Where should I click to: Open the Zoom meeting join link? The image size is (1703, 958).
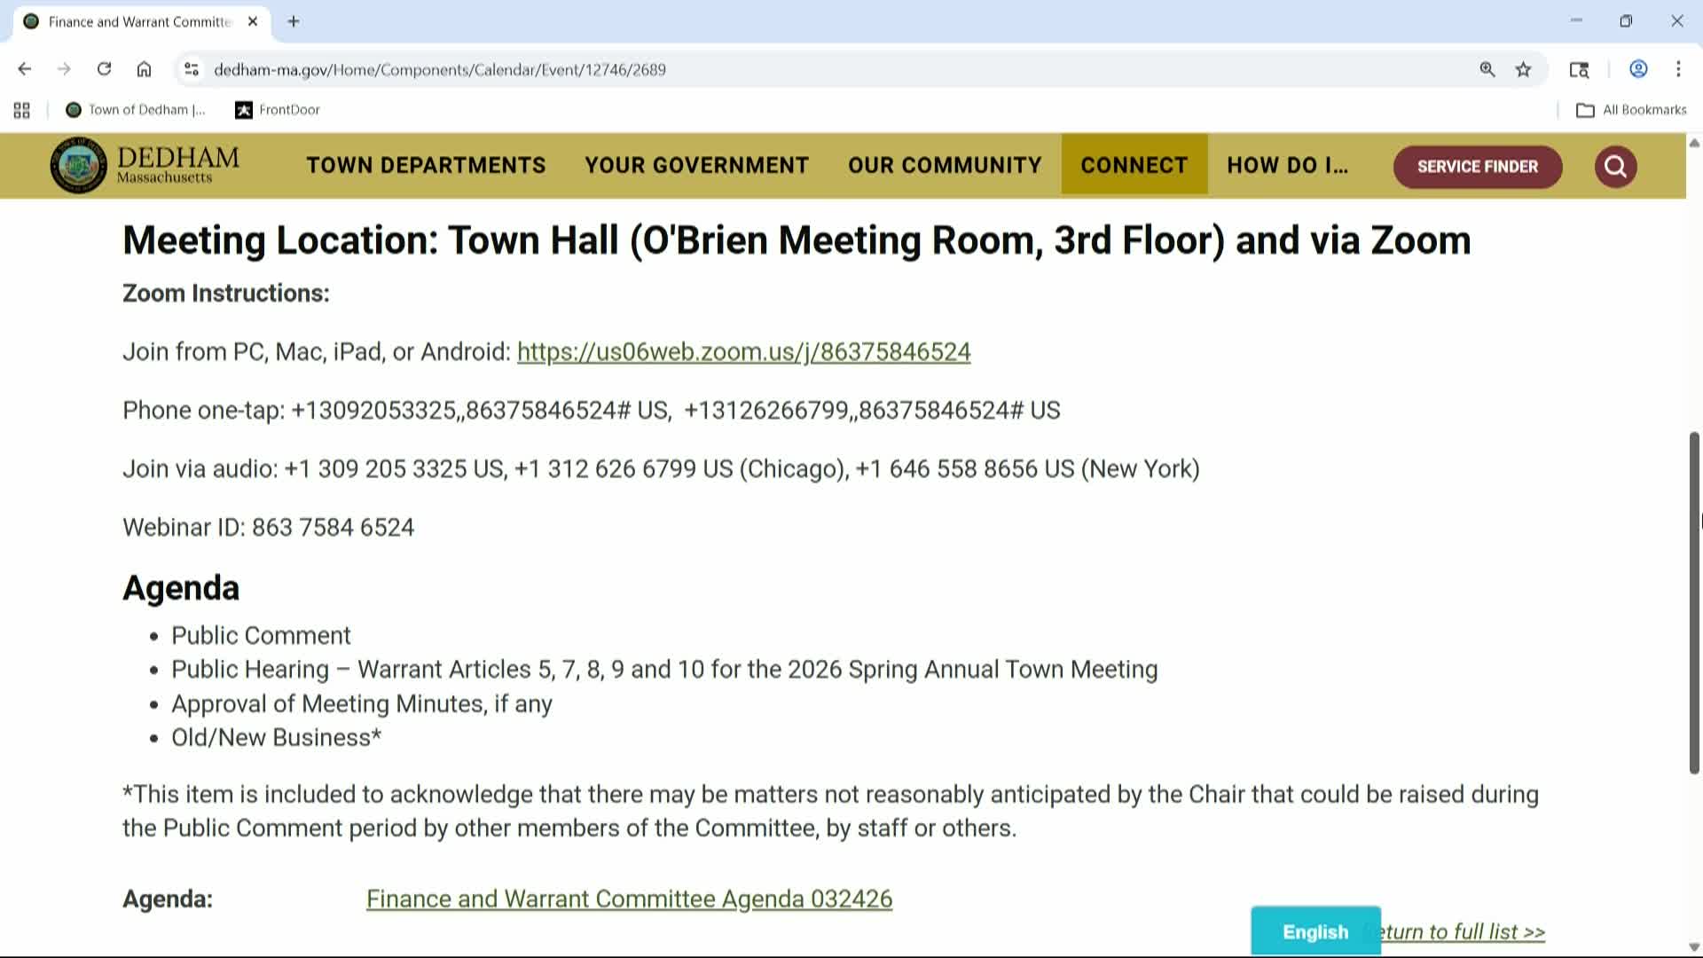pos(743,352)
